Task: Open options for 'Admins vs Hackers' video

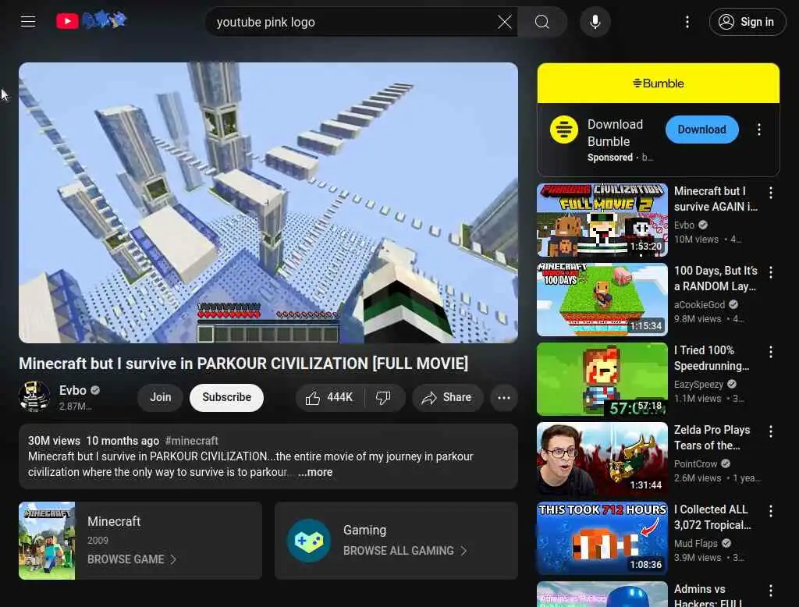Action: [x=771, y=590]
